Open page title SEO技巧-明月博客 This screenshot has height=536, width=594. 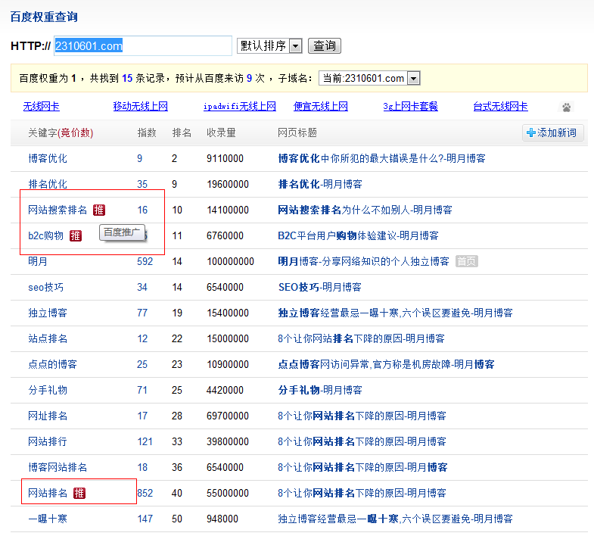click(320, 287)
